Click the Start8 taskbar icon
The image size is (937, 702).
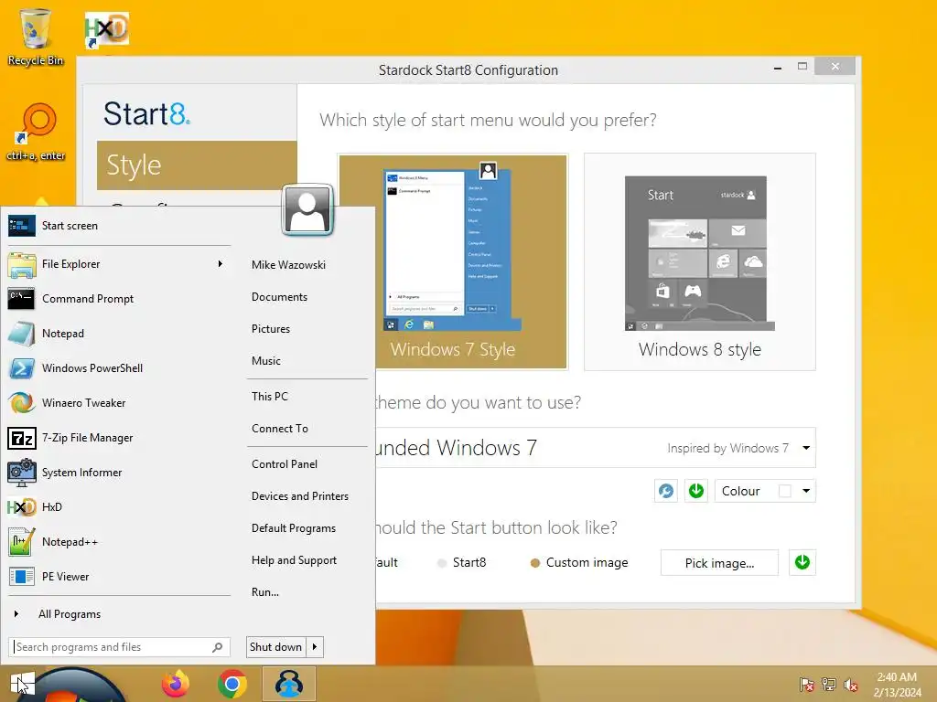pos(288,684)
